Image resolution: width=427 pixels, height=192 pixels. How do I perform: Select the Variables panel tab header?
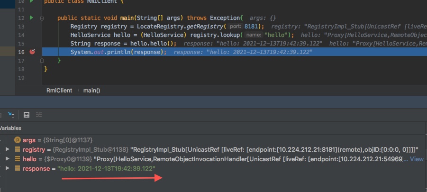pos(10,128)
